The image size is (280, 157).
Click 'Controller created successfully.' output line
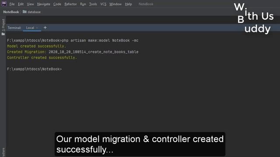[x=42, y=58]
